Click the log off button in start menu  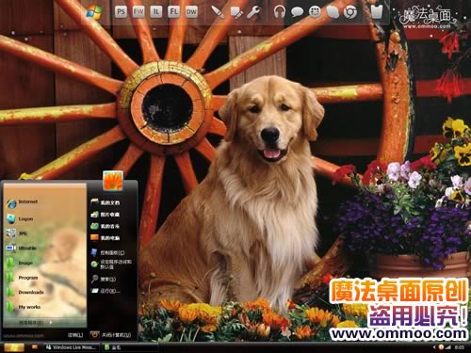tap(75, 335)
